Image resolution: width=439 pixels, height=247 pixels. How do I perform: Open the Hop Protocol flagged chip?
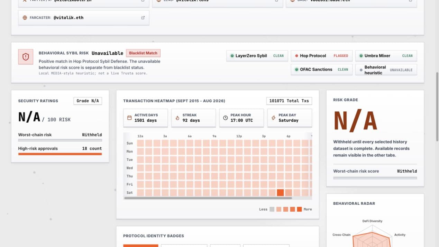[x=322, y=56]
